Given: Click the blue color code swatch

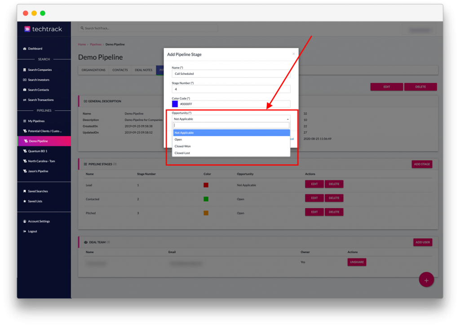Looking at the screenshot, I should 175,104.
